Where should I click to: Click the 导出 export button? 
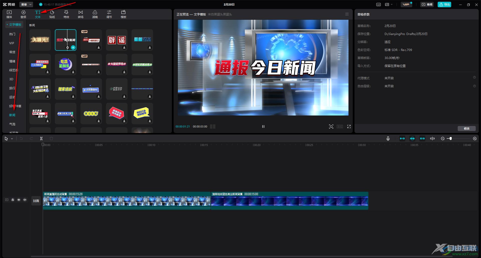tap(444, 4)
